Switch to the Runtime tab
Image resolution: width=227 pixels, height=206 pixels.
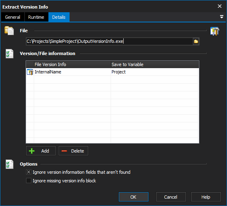(36, 17)
